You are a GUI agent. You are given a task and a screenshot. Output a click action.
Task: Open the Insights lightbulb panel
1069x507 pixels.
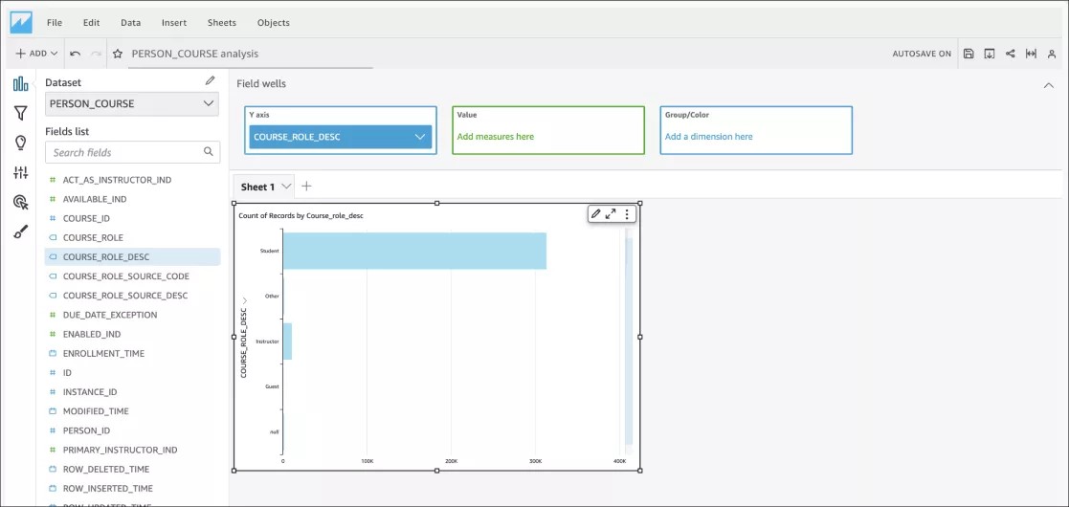[x=20, y=143]
